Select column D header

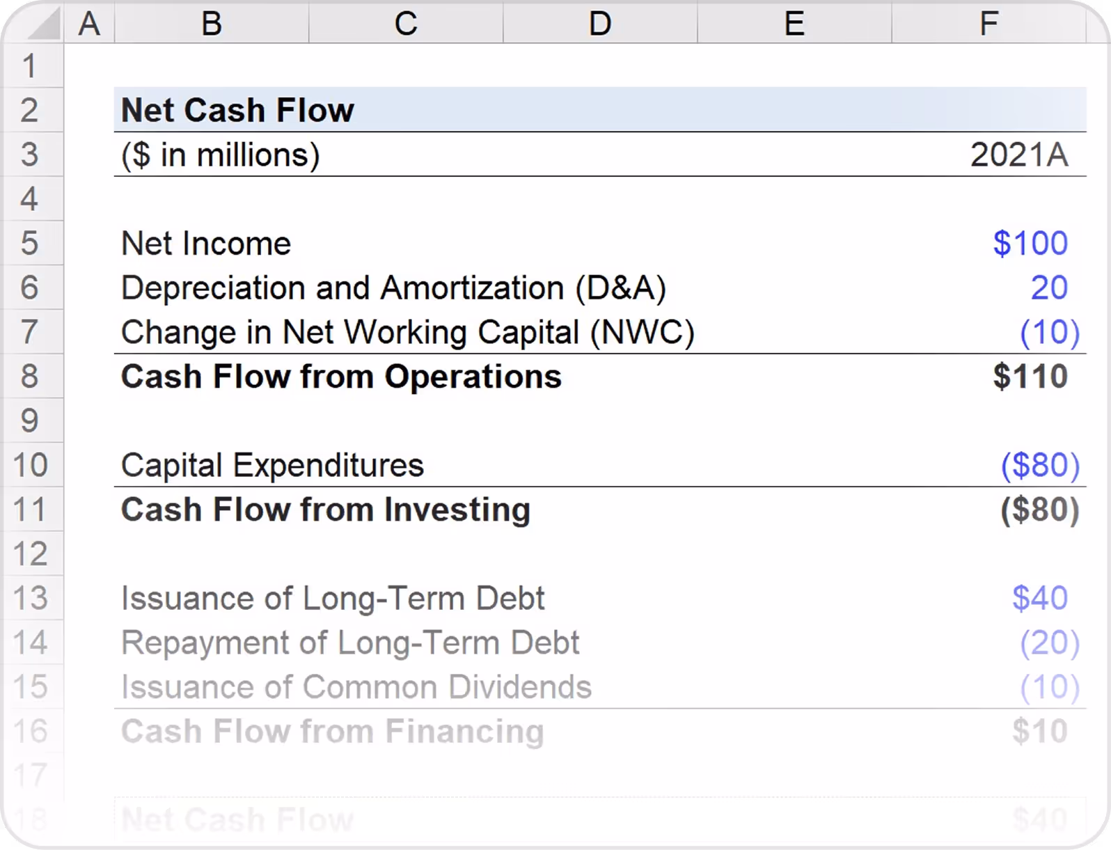coord(600,24)
